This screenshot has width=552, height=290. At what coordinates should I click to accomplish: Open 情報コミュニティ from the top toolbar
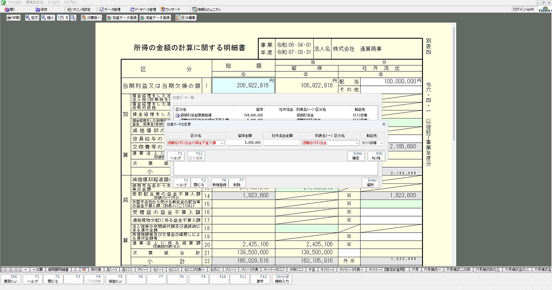(206, 9)
